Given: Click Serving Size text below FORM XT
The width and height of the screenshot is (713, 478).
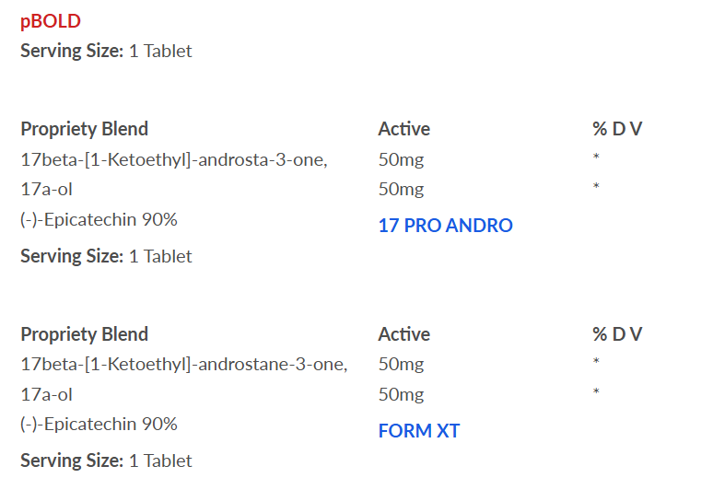Looking at the screenshot, I should point(107,461).
